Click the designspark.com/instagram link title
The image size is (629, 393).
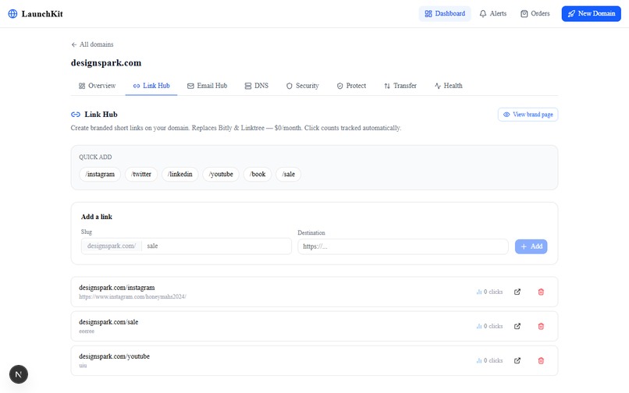point(117,288)
